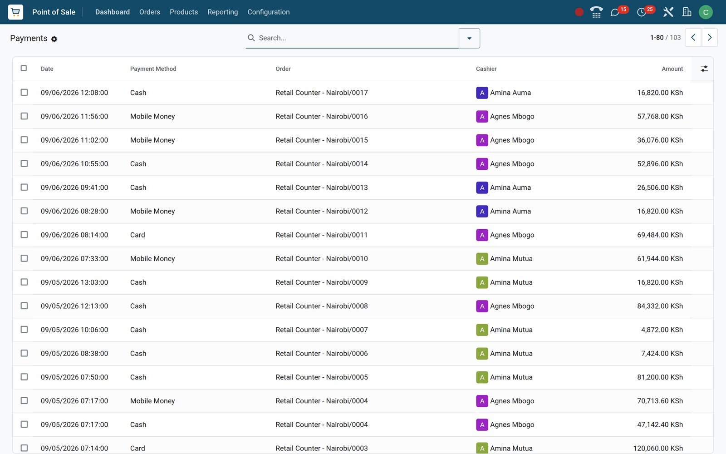The width and height of the screenshot is (726, 454).
Task: Sort by the Amount column header
Action: tap(672, 69)
